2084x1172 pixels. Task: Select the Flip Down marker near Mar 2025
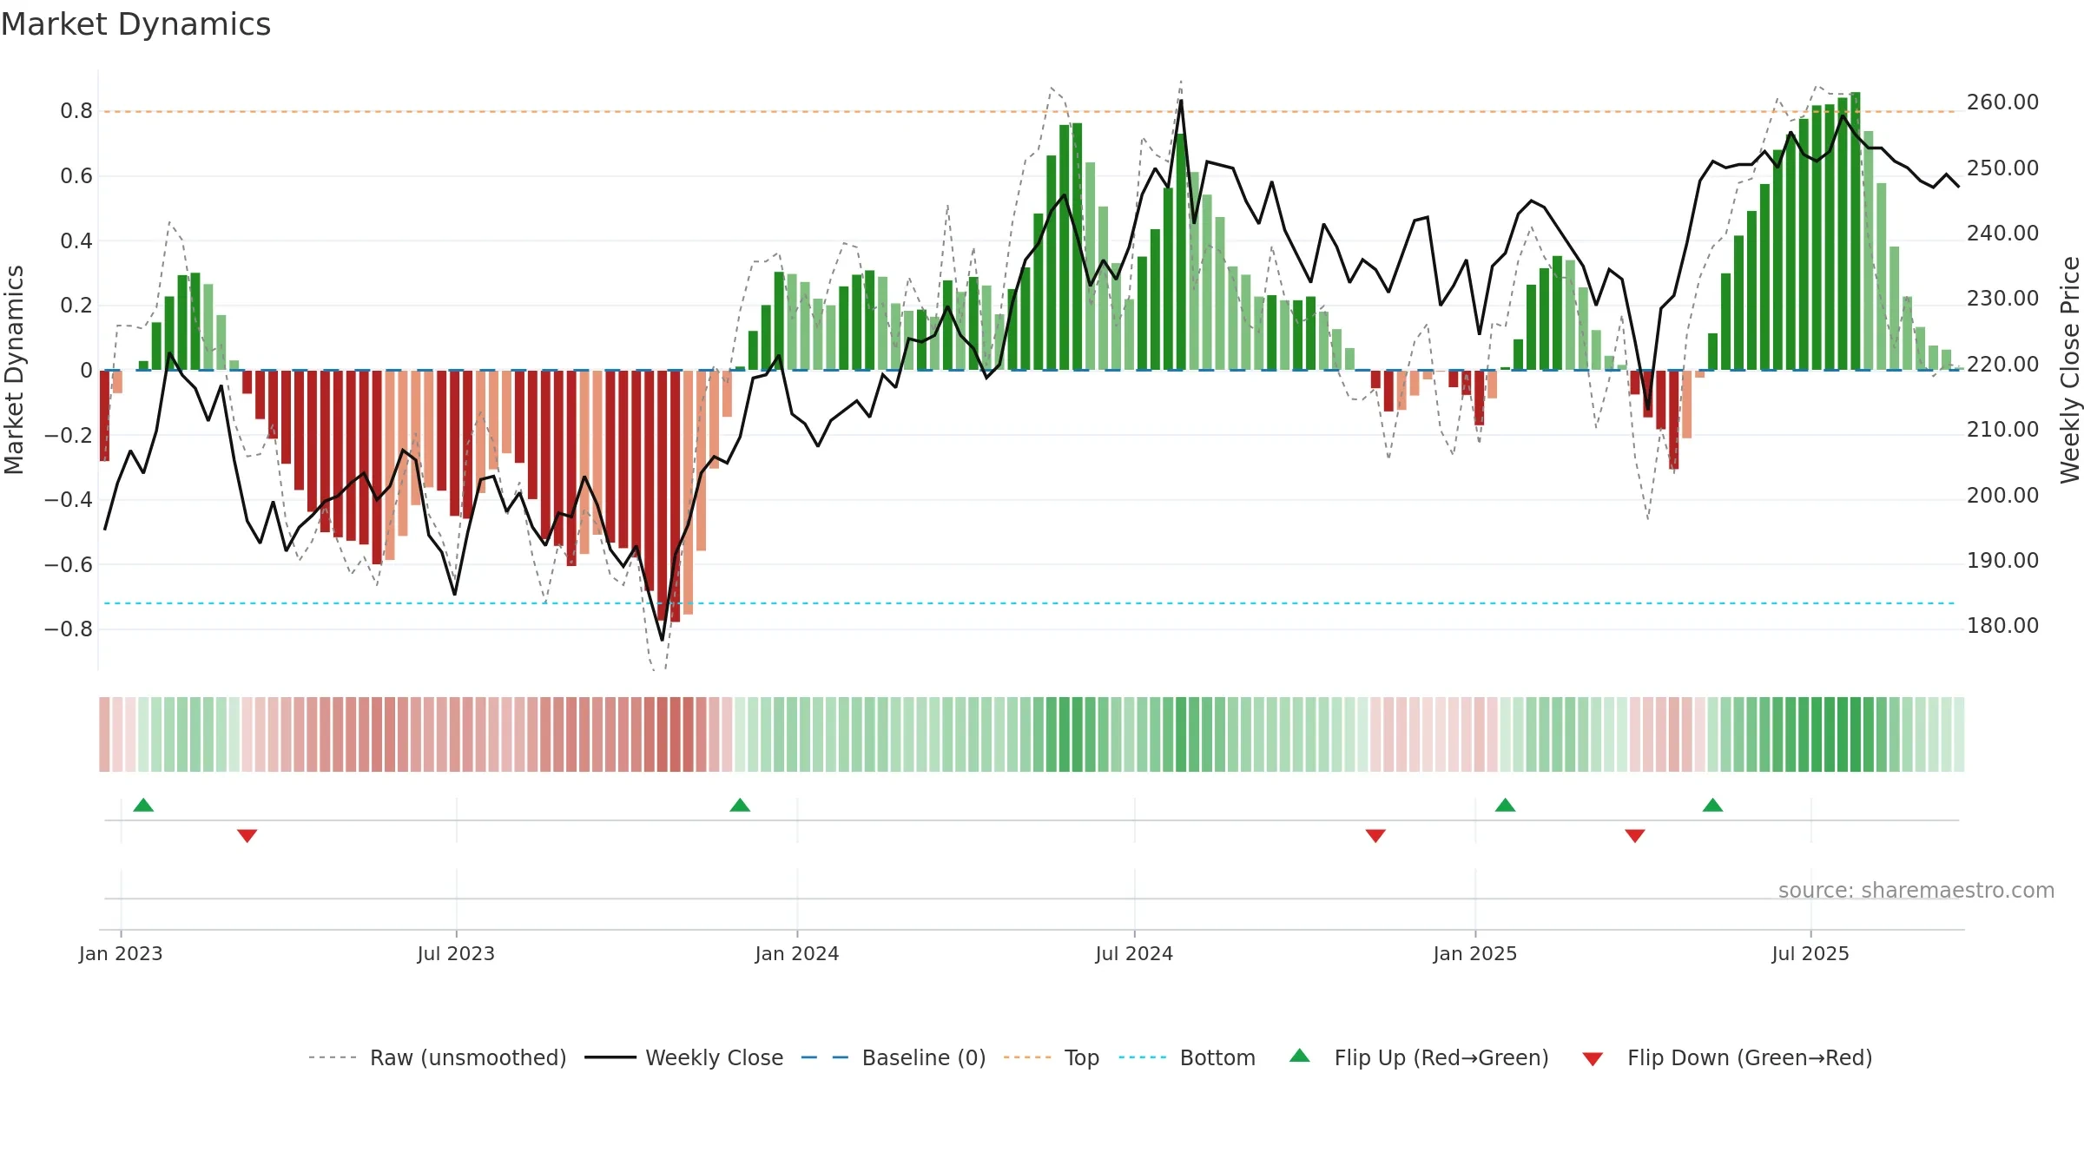click(1635, 835)
